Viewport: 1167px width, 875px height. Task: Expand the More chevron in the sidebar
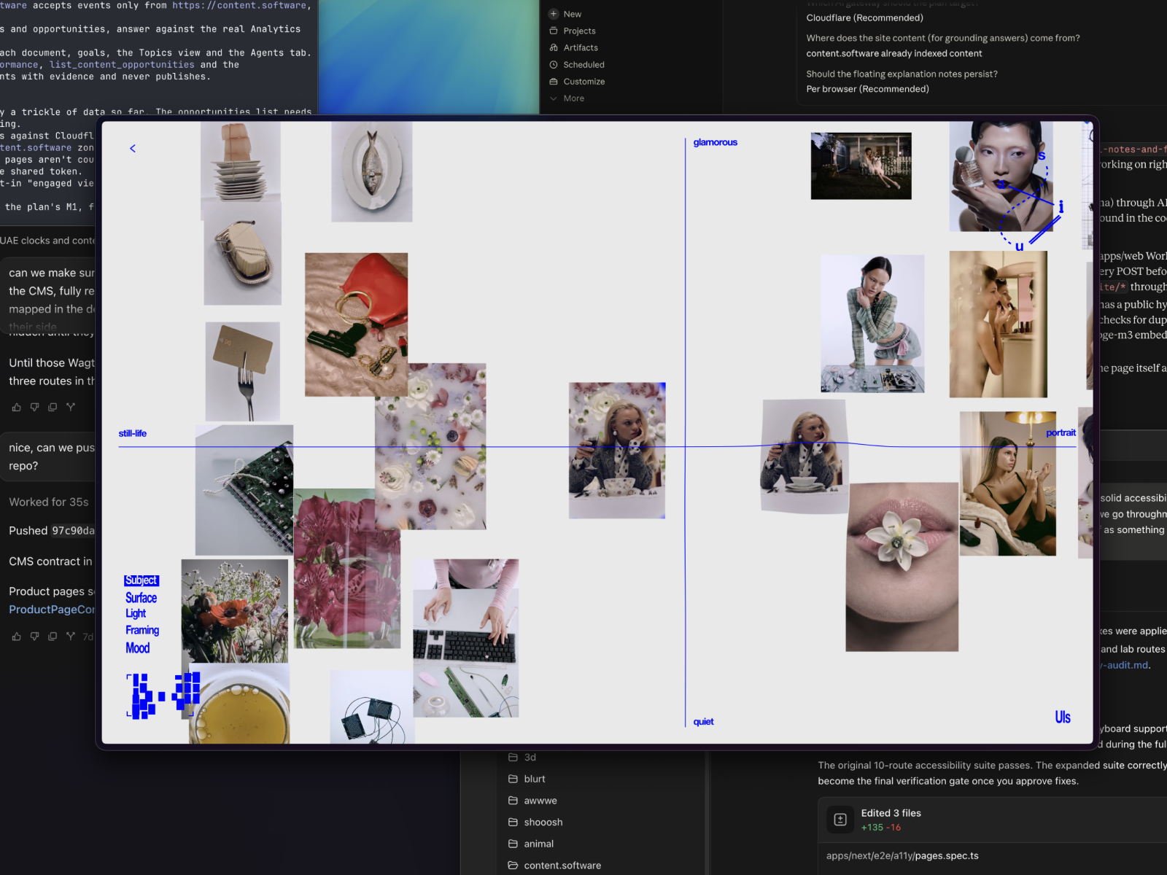point(554,98)
